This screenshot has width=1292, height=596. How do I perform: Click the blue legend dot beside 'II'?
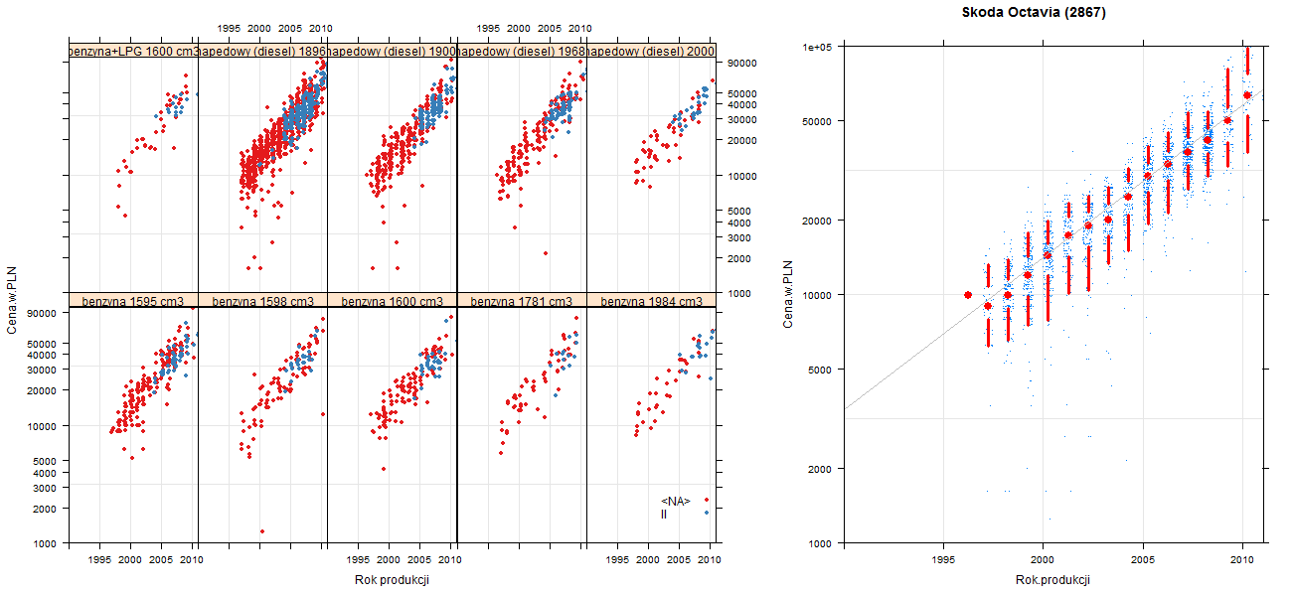[x=706, y=512]
